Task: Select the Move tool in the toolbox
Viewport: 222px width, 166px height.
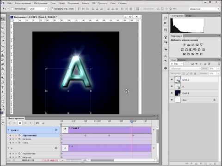Action: [3, 19]
